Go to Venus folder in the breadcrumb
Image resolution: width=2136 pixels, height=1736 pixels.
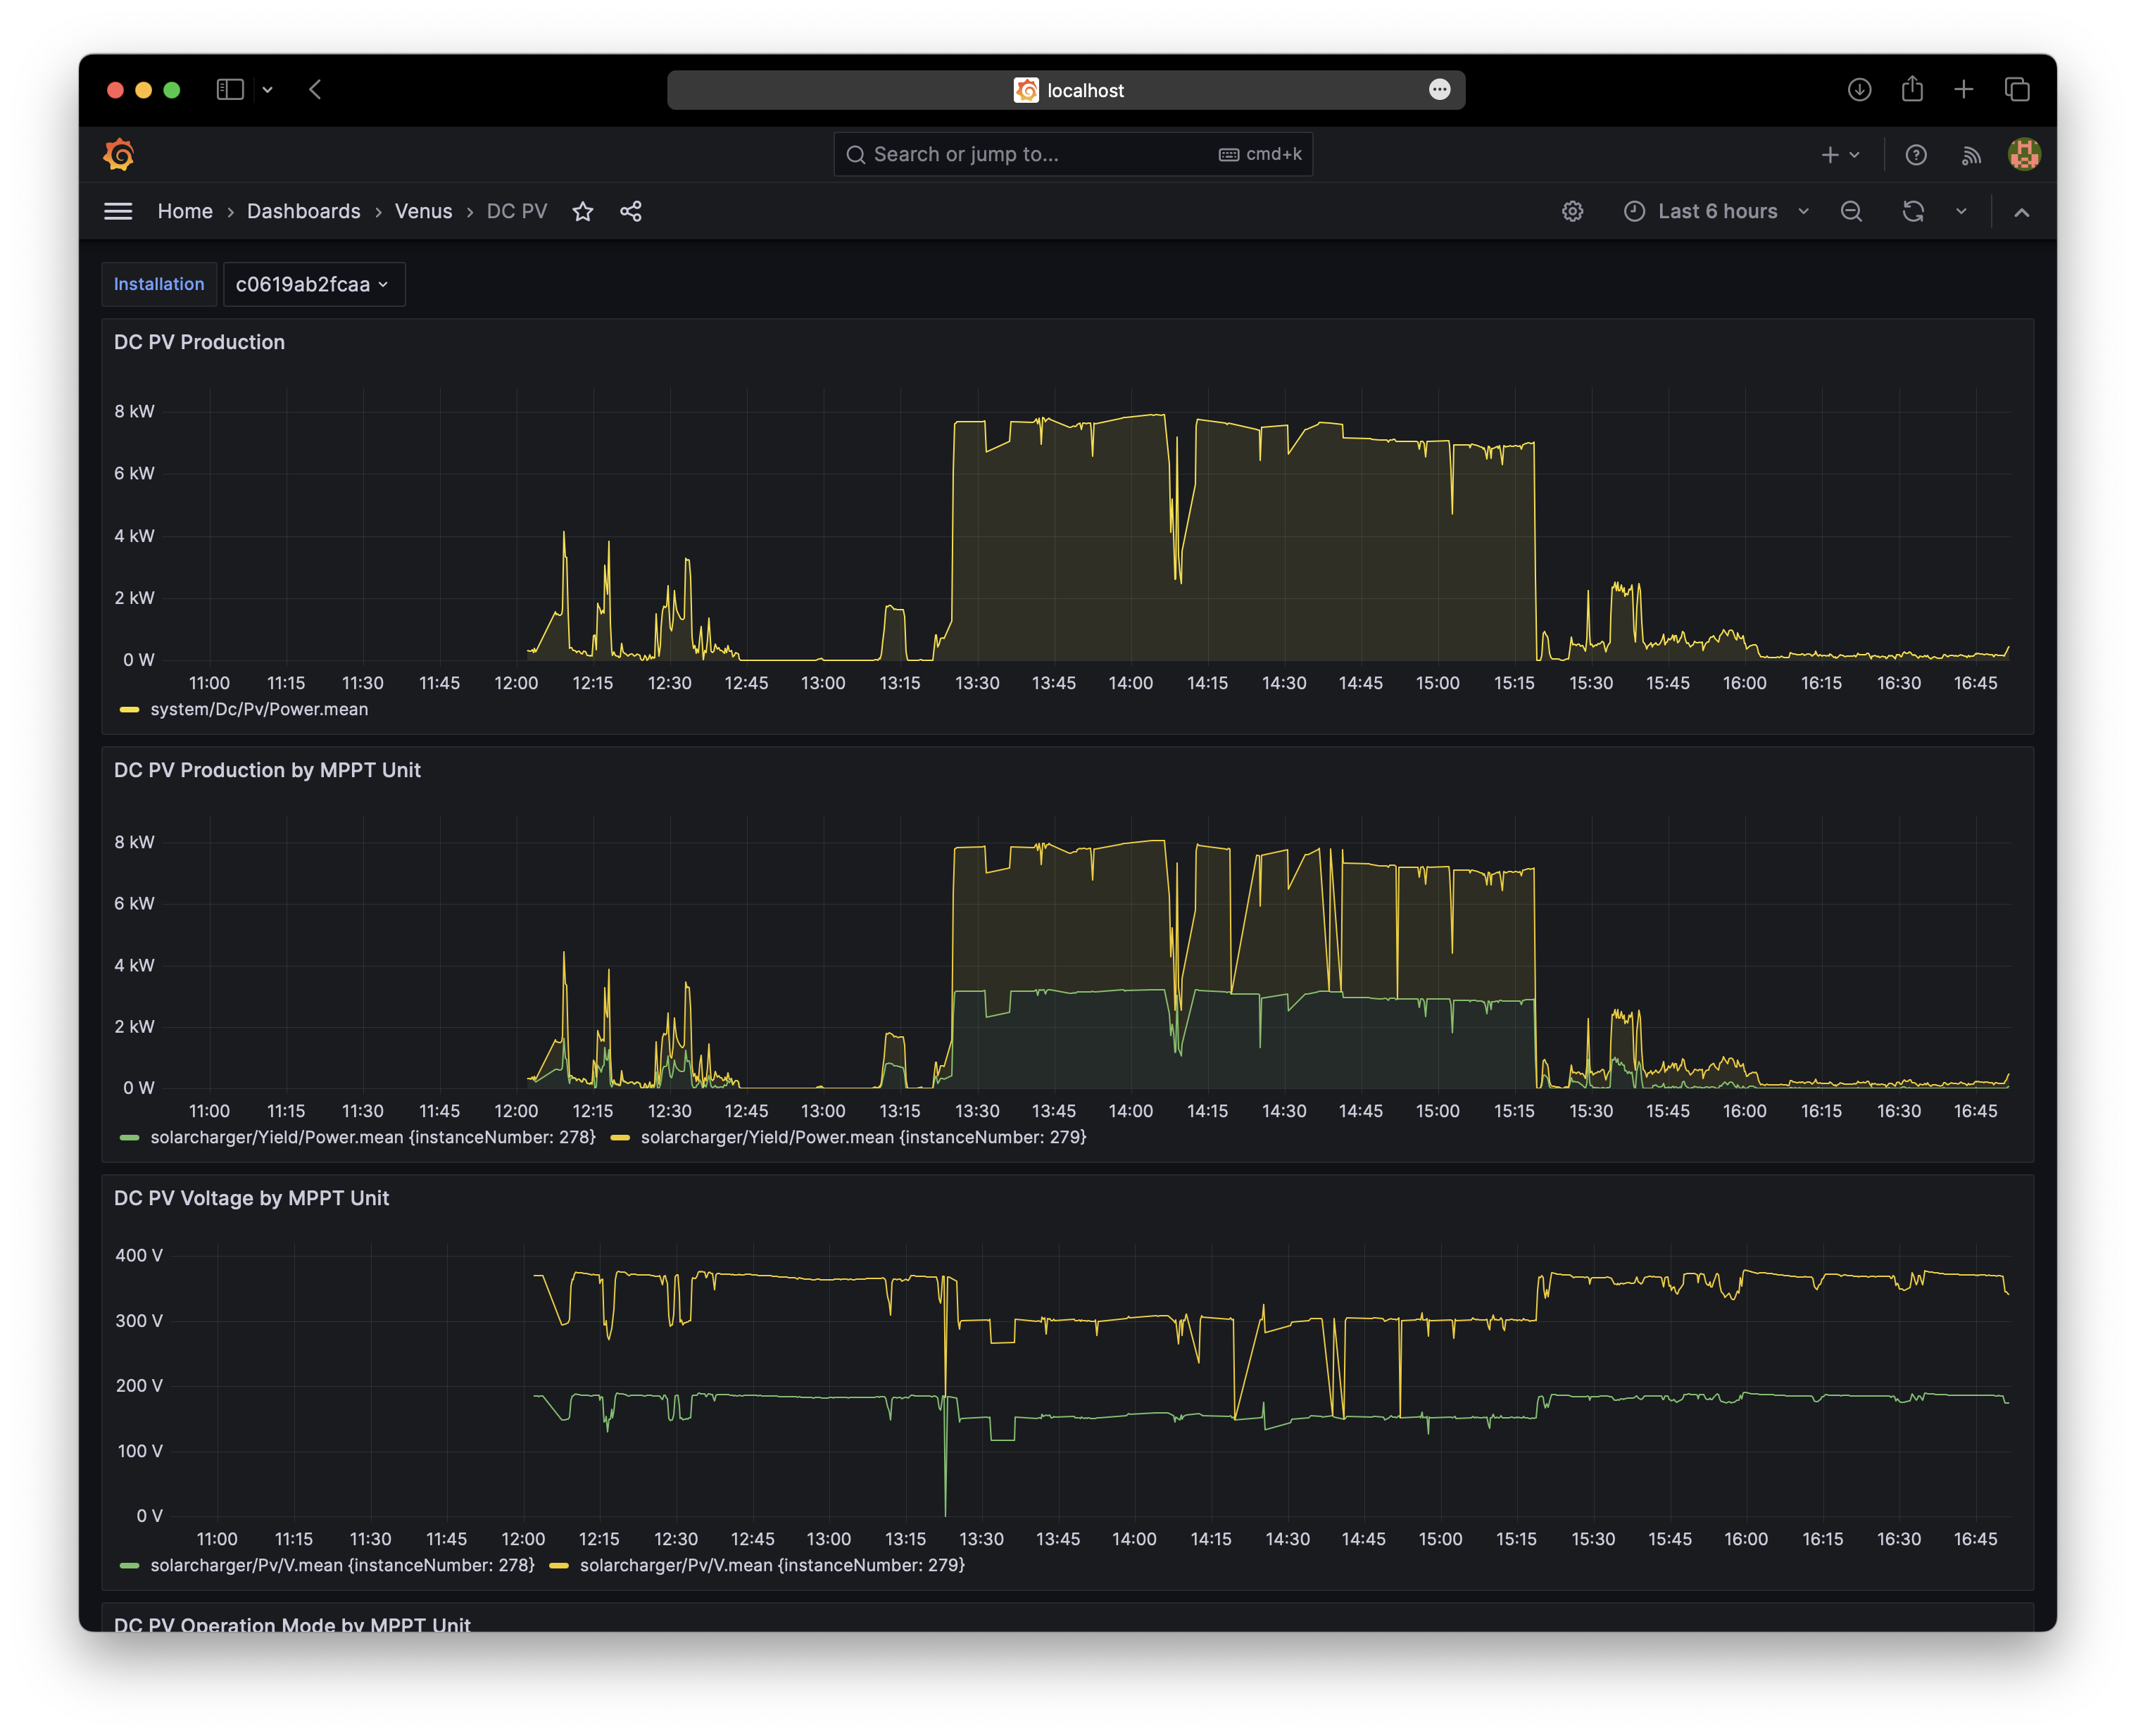(x=423, y=211)
